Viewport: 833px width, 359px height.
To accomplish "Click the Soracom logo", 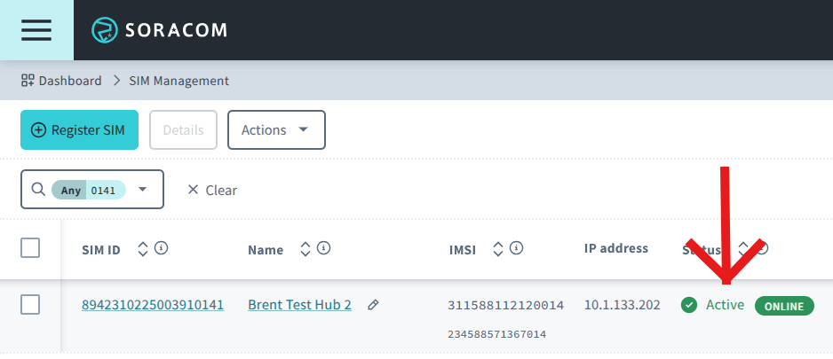I will coord(160,30).
